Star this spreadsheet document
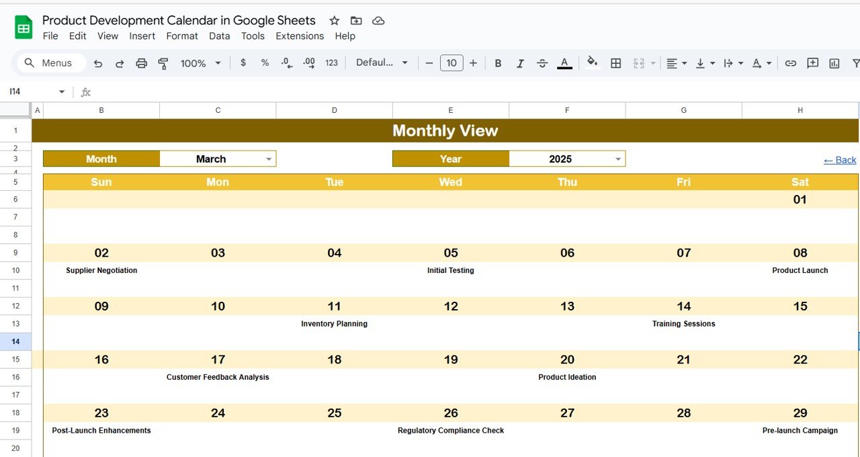The height and width of the screenshot is (457, 860). [x=334, y=21]
